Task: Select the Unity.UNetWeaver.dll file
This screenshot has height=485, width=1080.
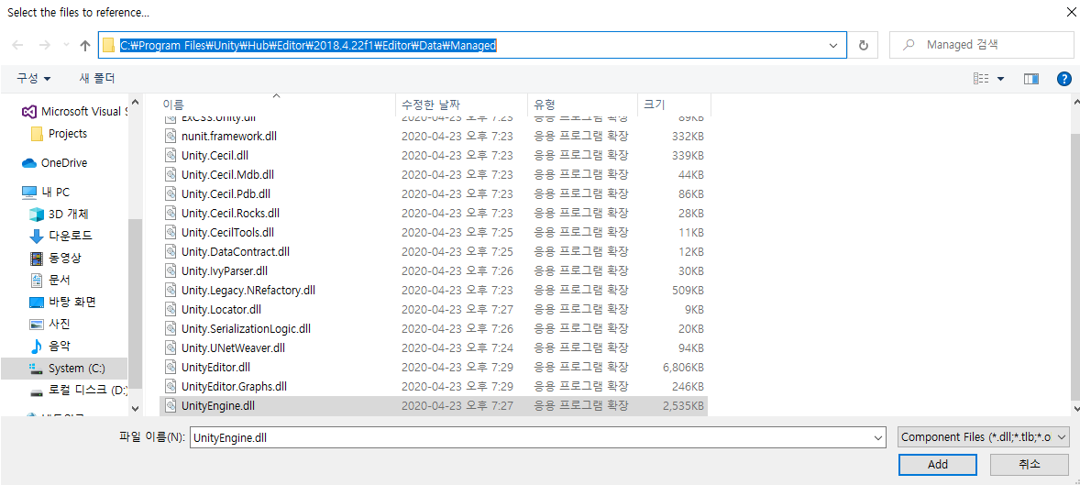Action: pos(434,348)
